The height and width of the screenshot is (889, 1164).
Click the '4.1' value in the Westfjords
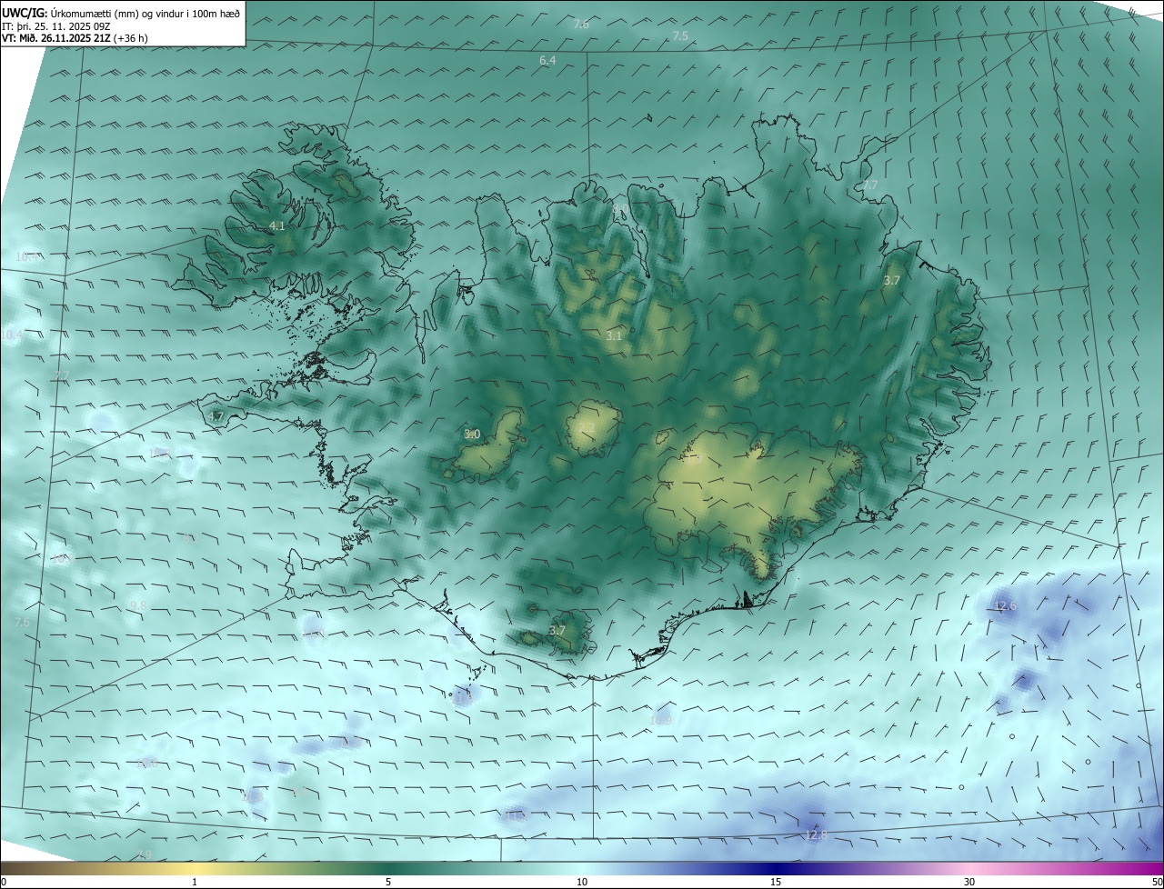[277, 225]
